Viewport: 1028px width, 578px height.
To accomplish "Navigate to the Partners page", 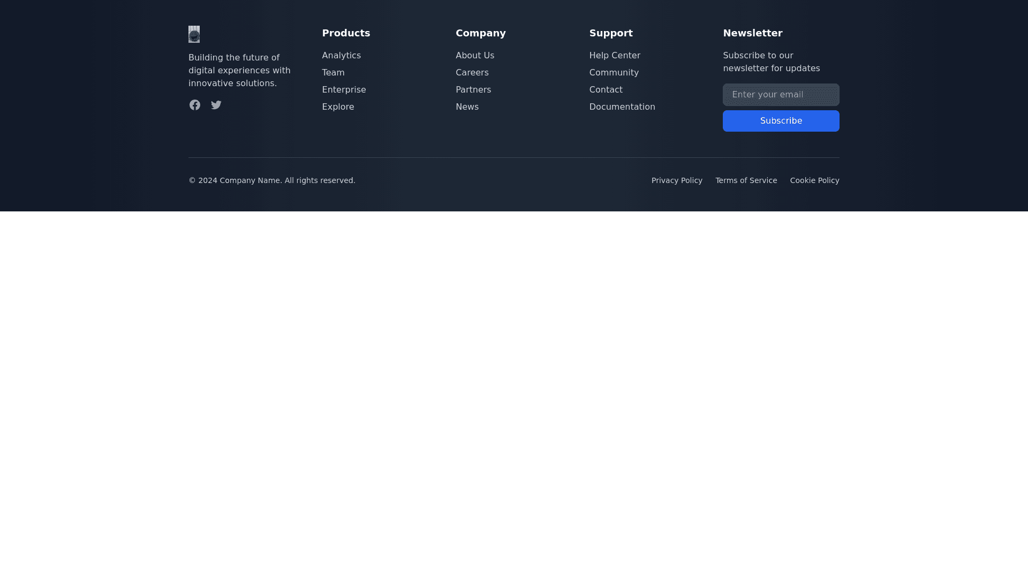I will (x=473, y=90).
